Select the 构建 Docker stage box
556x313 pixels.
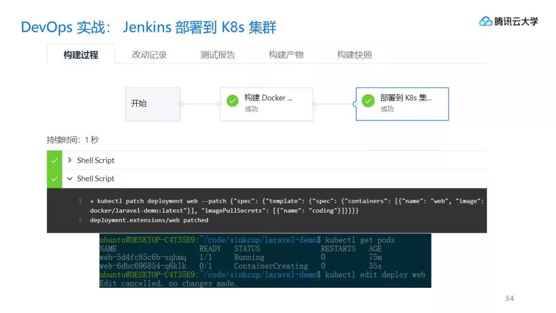[x=267, y=104]
